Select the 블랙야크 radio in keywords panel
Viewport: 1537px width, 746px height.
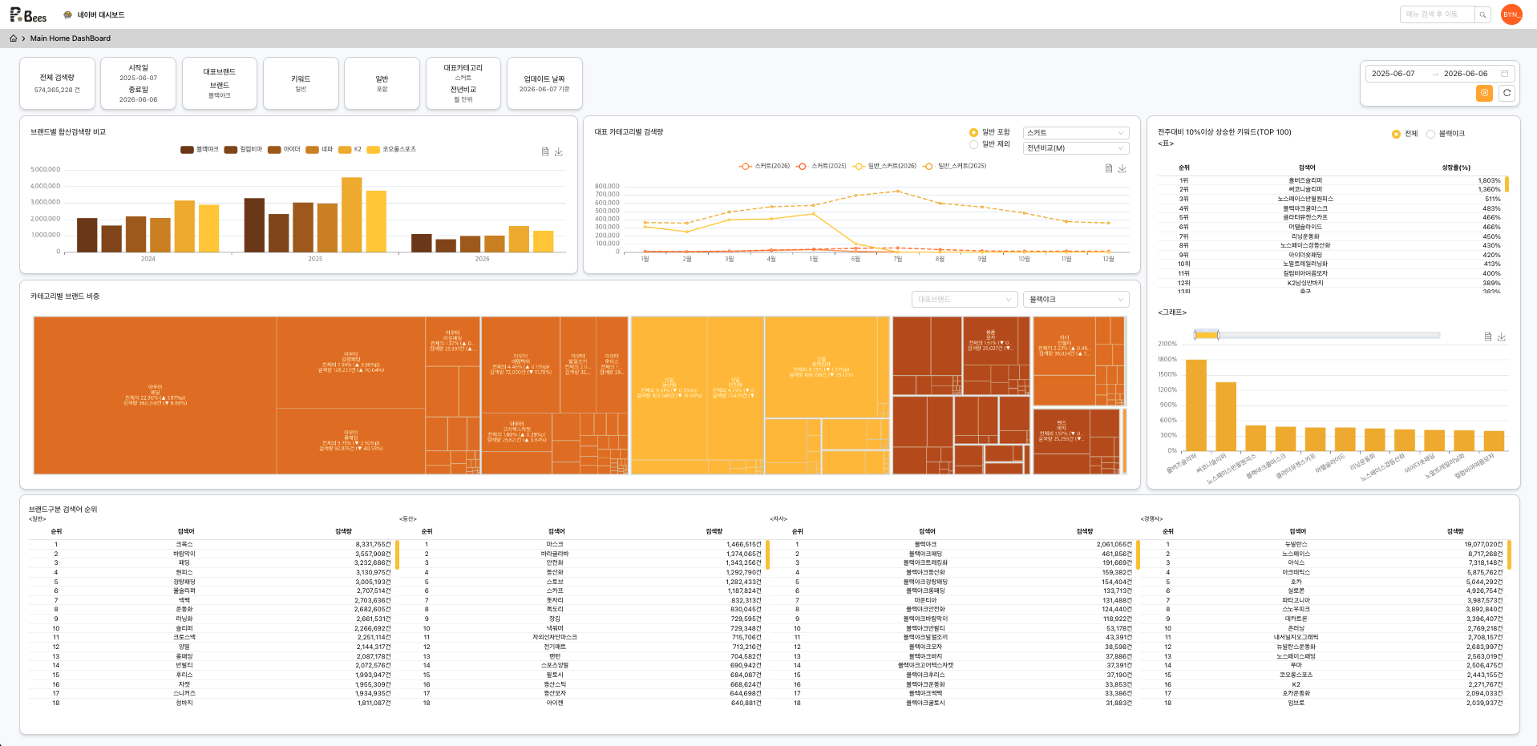pyautogui.click(x=1446, y=134)
